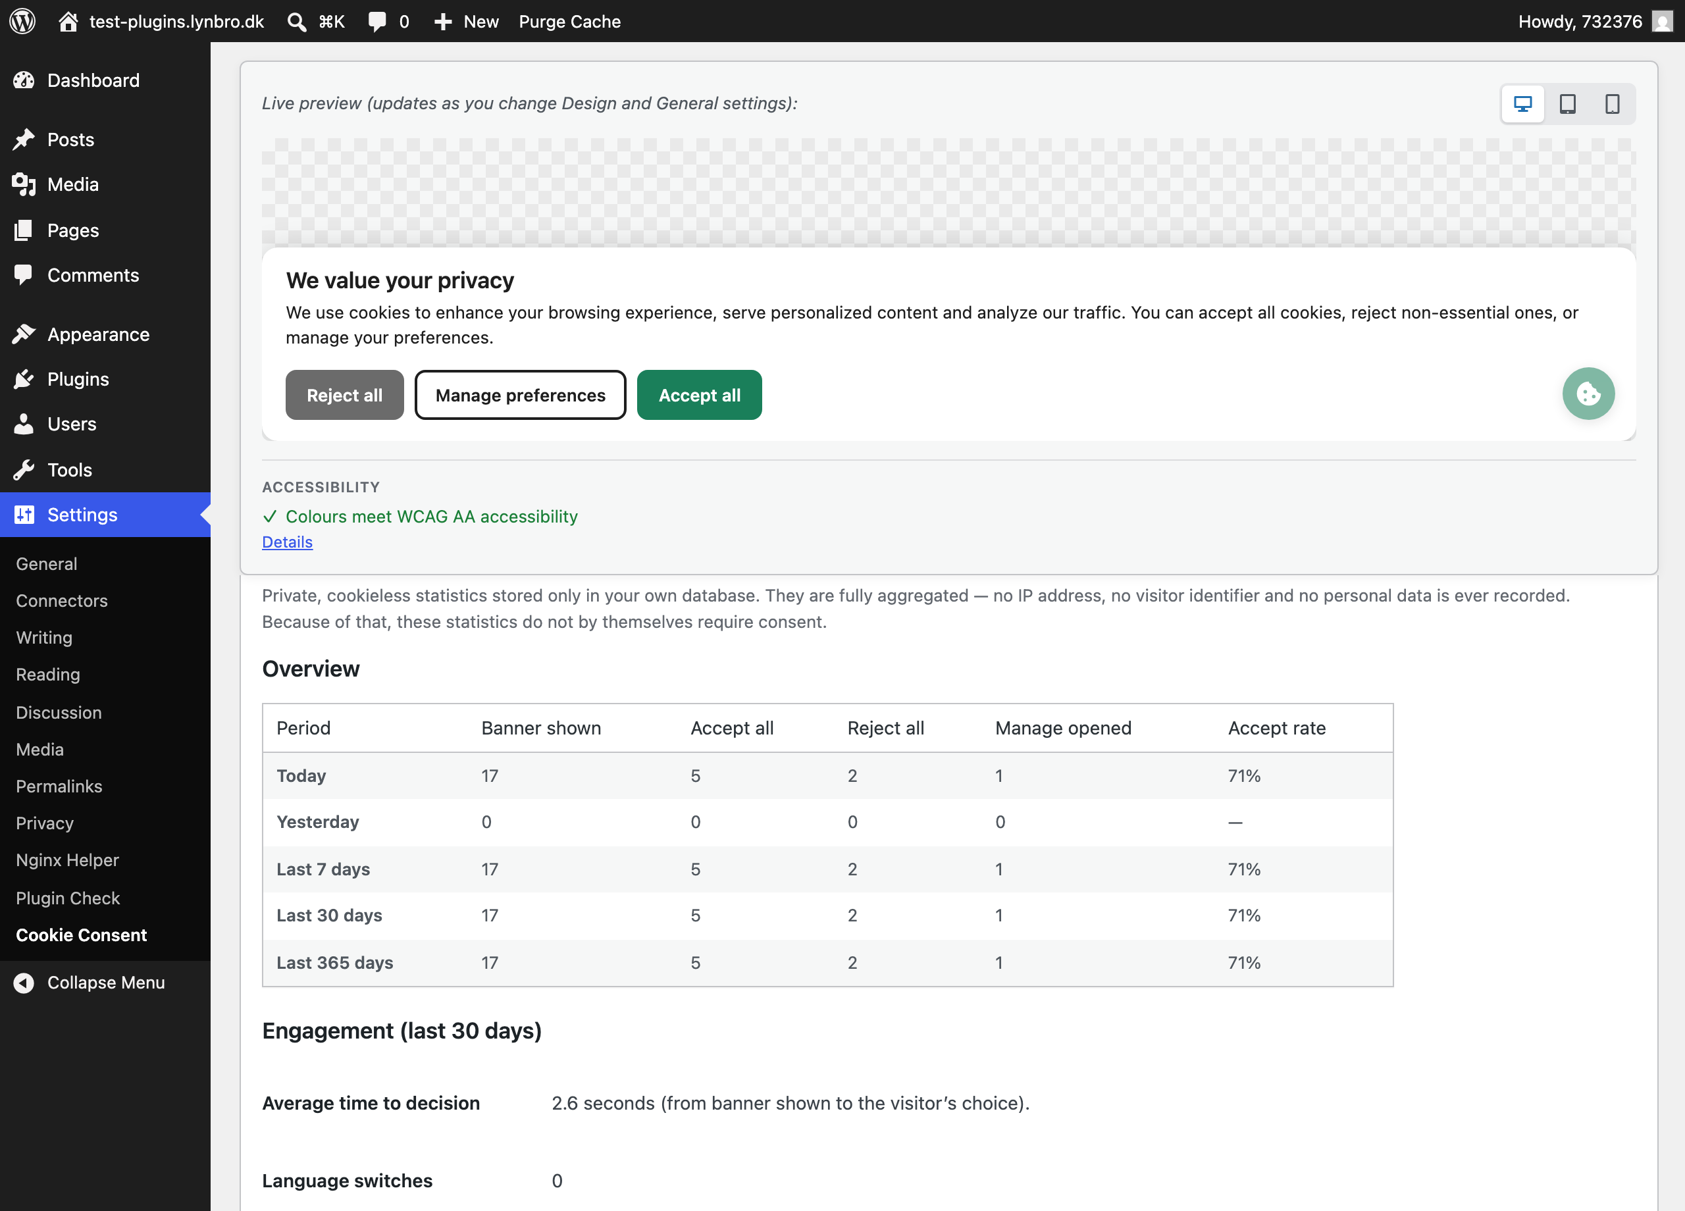Click Purge Cache in admin bar
Screen dimensions: 1685x1211
[x=570, y=22]
